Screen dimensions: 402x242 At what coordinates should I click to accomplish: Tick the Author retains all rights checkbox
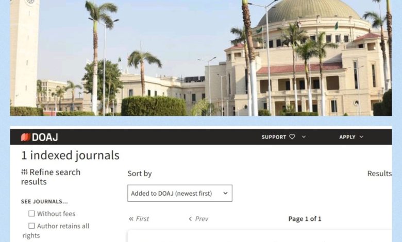pos(31,226)
